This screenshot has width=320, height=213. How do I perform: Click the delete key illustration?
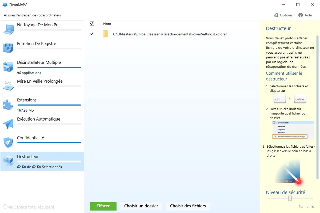300,99
